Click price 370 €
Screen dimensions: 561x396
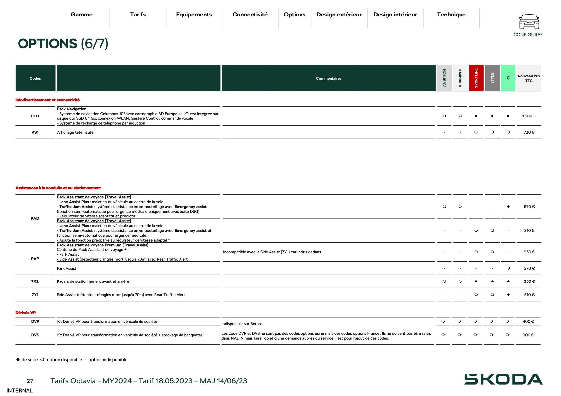click(529, 268)
